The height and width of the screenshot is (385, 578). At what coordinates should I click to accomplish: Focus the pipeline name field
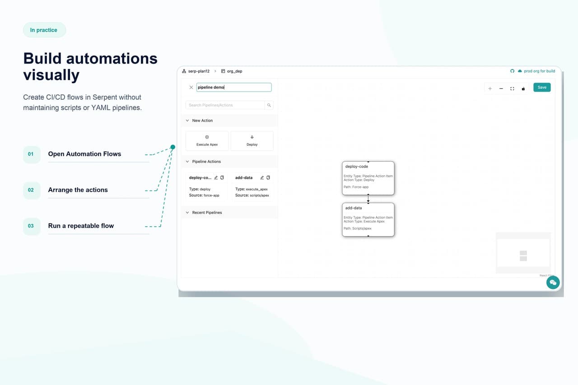click(234, 88)
